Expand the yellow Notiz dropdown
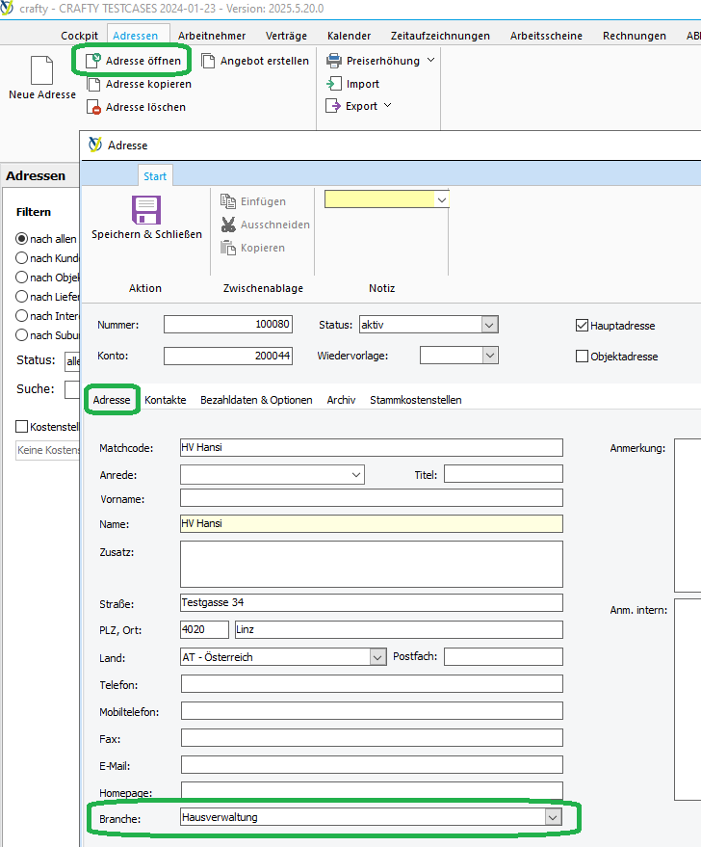Screen dimensions: 701x847 click(x=441, y=199)
